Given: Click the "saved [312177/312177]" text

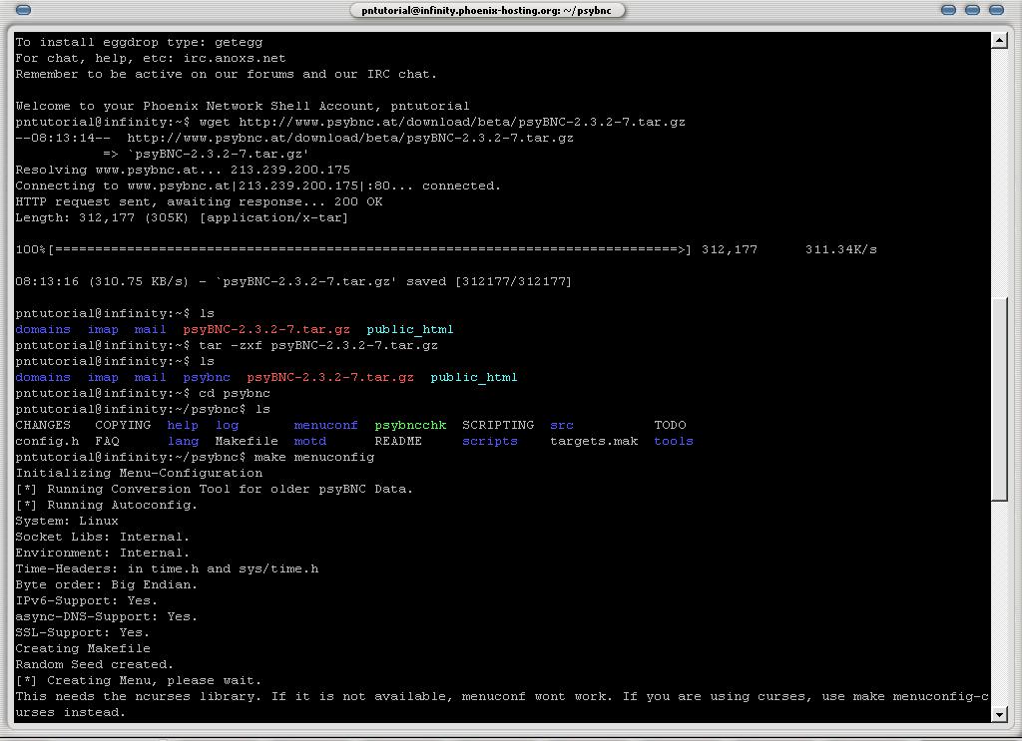Looking at the screenshot, I should tap(489, 282).
